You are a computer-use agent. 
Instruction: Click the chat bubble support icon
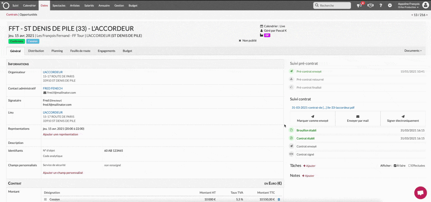(x=420, y=192)
